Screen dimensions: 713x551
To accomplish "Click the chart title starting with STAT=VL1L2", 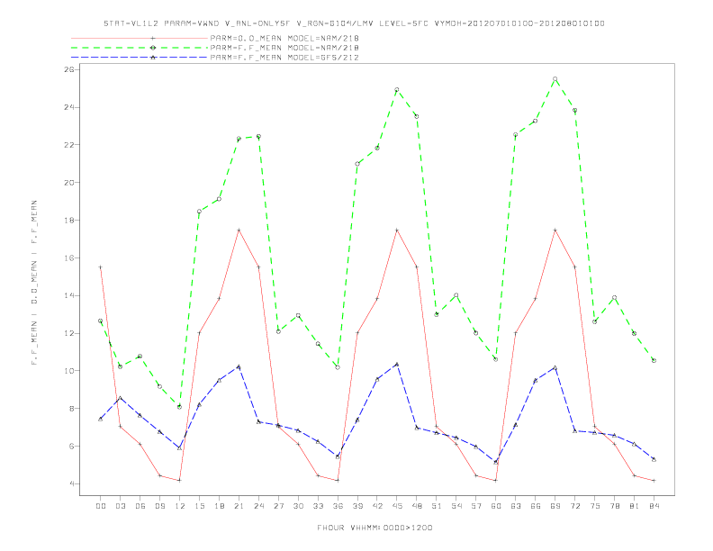I will [354, 23].
